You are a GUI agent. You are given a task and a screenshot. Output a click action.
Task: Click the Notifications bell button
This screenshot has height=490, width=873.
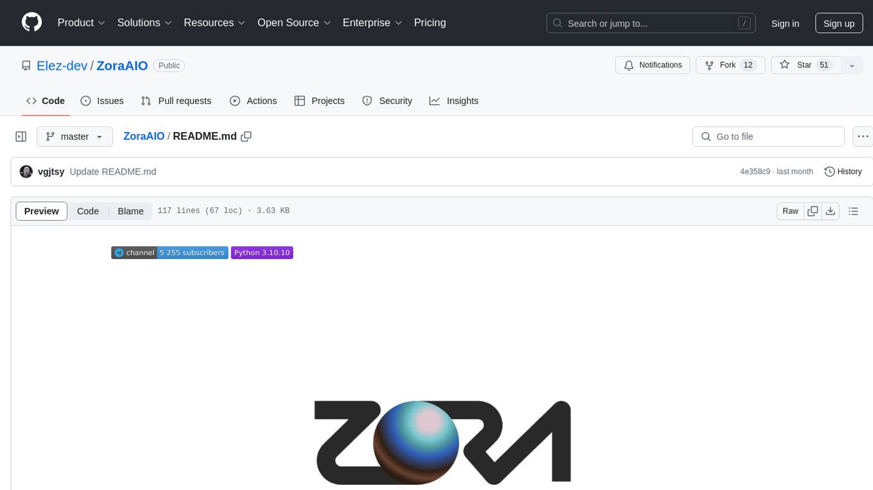653,65
